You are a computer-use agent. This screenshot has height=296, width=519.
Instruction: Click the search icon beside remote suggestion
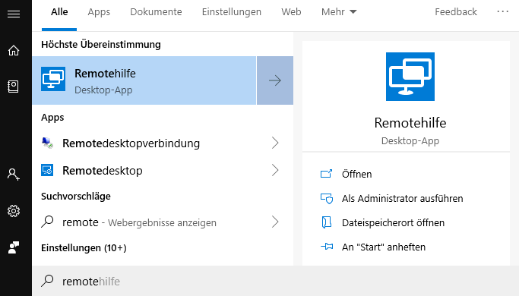point(47,222)
